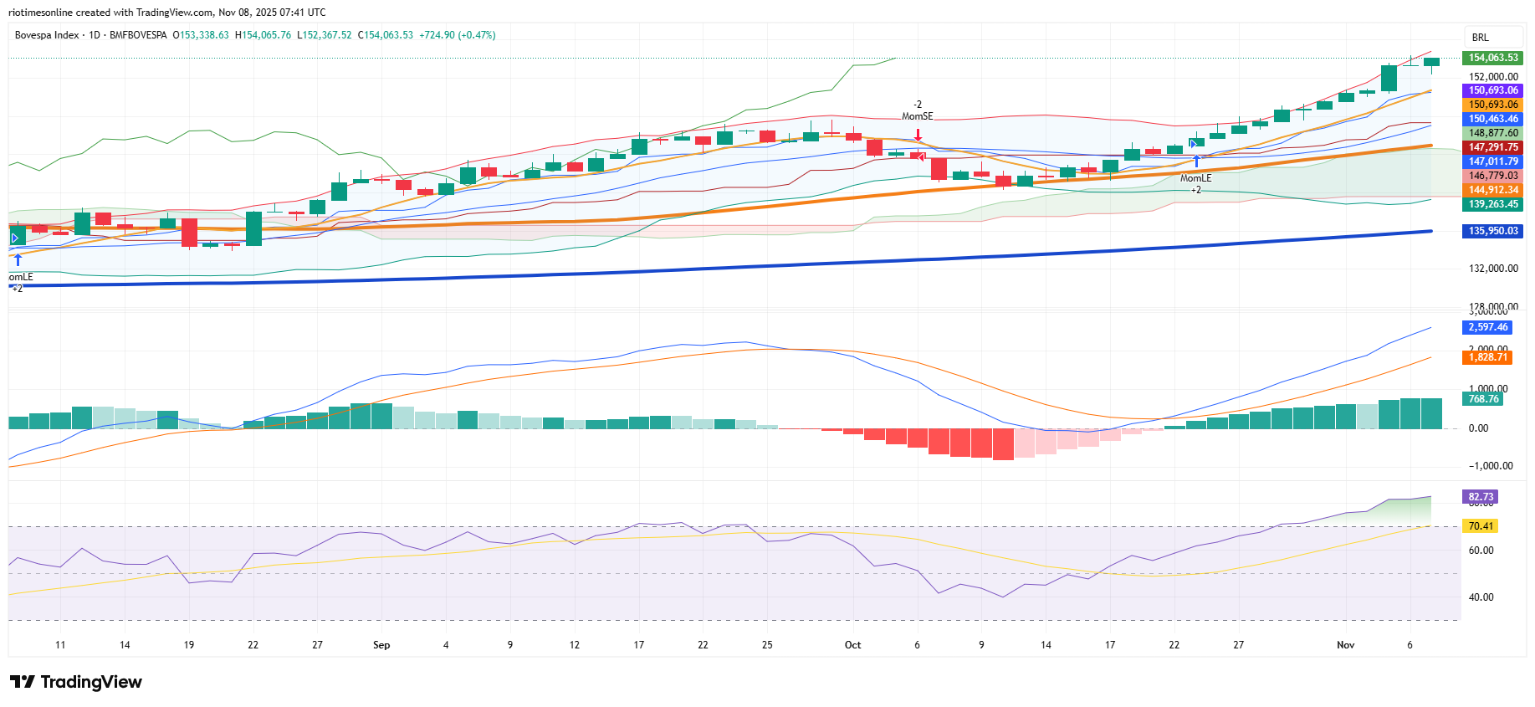The width and height of the screenshot is (1535, 707).
Task: Click the red left-triangle marker near Oct 6 candle
Action: (921, 156)
